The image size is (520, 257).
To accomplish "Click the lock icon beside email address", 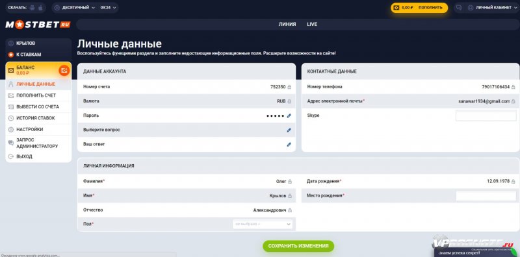I will tap(513, 101).
